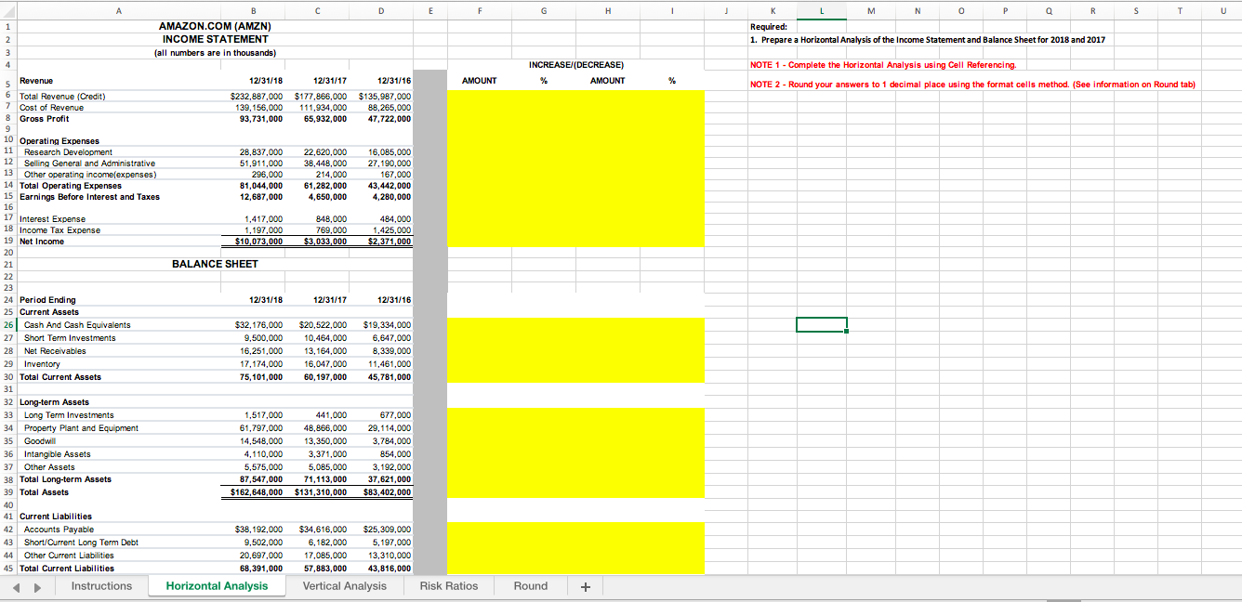The image size is (1242, 602).
Task: Switch to the Vertical Analysis tab
Action: coord(344,585)
